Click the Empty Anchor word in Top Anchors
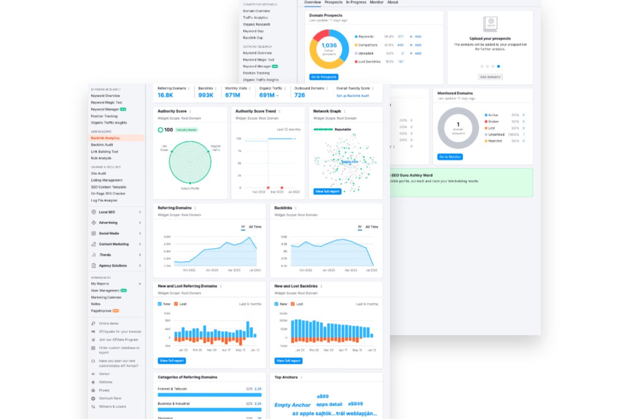The height and width of the screenshot is (419, 629). tap(292, 405)
